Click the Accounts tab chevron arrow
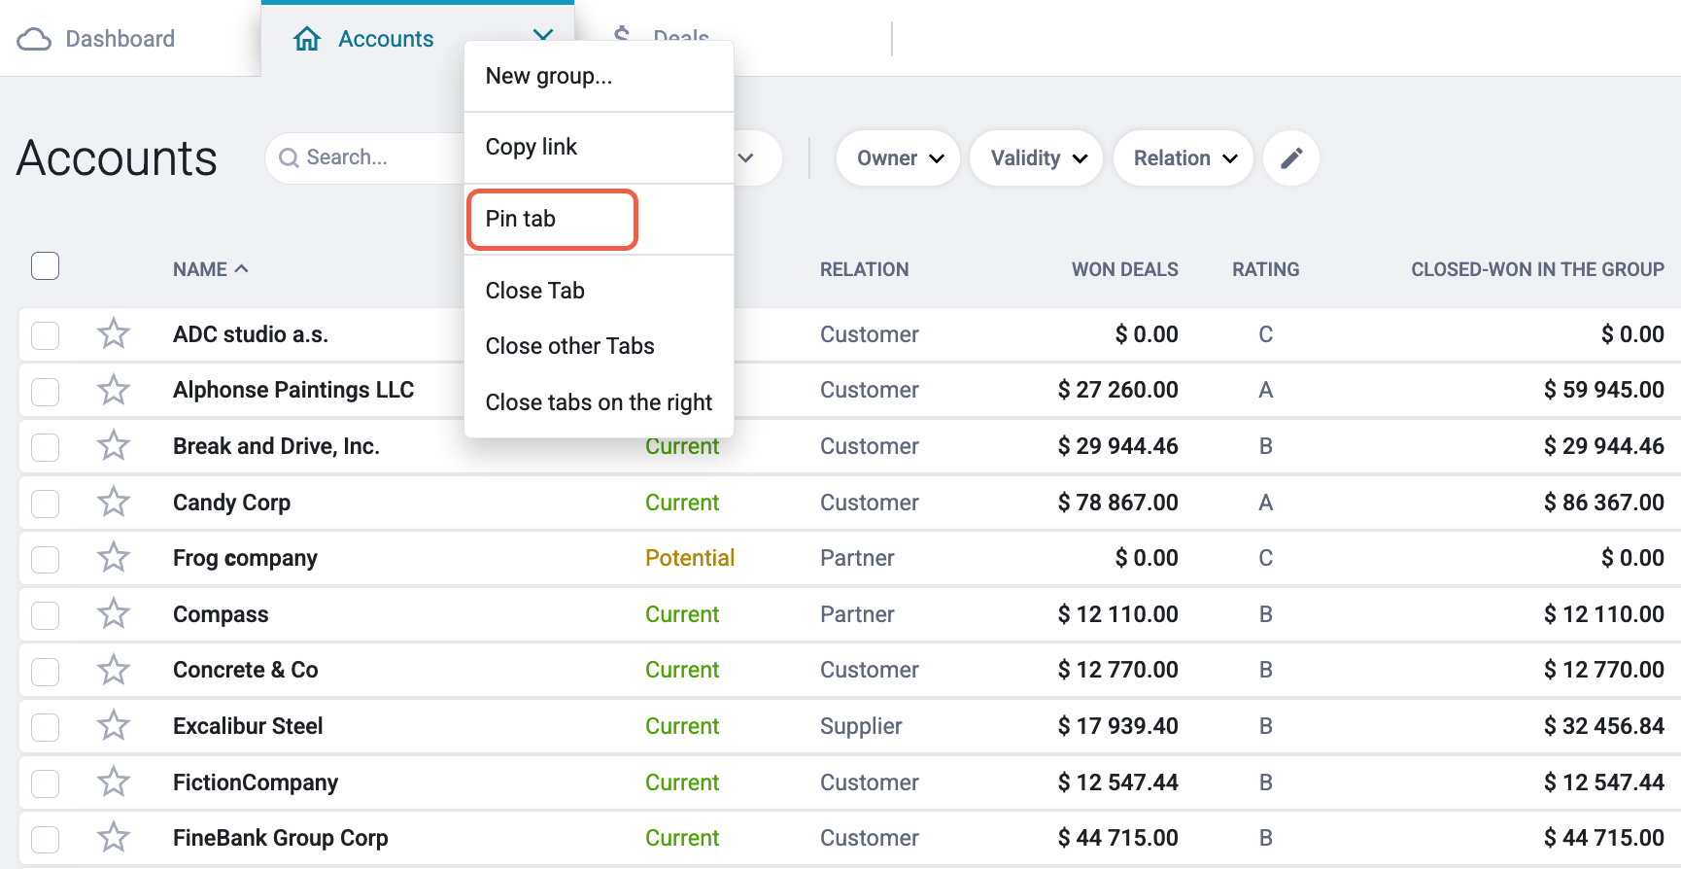Image resolution: width=1681 pixels, height=869 pixels. click(543, 35)
